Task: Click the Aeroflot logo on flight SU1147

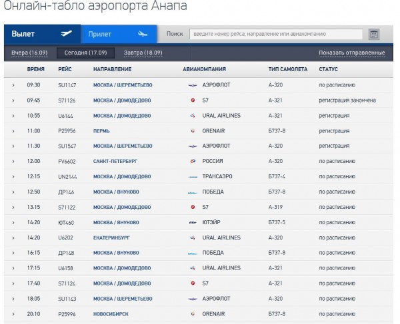Action: pos(193,85)
